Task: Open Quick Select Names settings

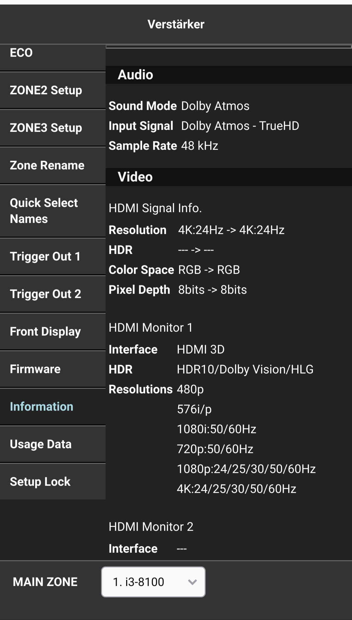Action: [52, 211]
